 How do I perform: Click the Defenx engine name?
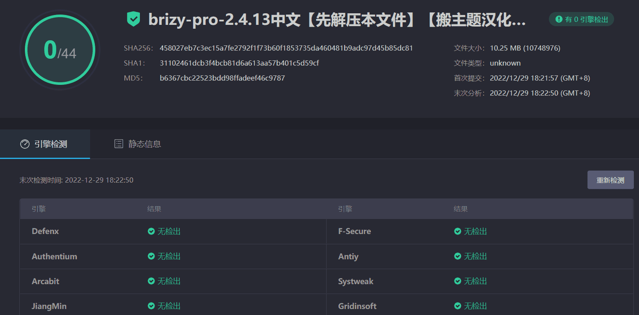(x=45, y=231)
